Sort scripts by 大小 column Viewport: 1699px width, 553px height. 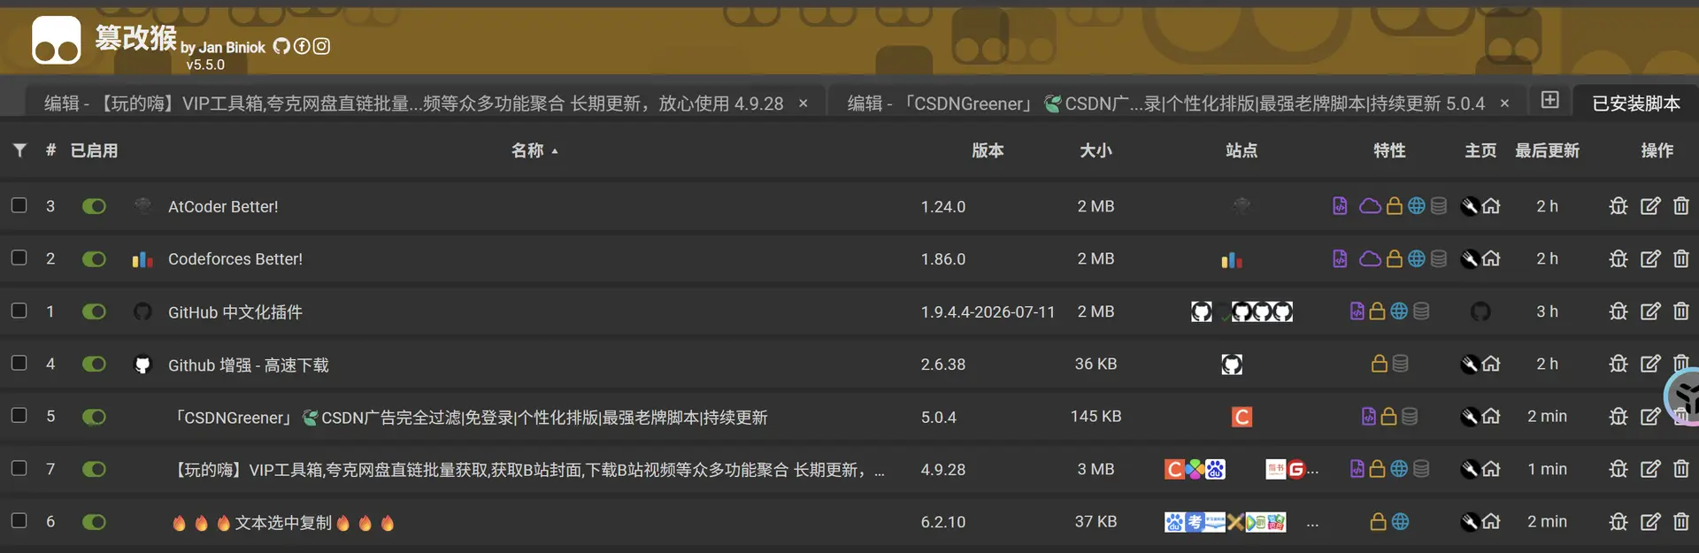pos(1096,150)
